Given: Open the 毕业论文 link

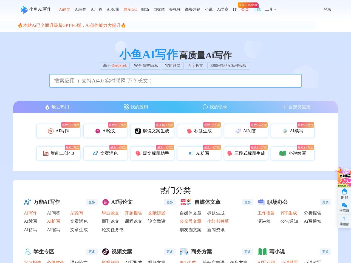Looking at the screenshot, I should pyautogui.click(x=110, y=213).
